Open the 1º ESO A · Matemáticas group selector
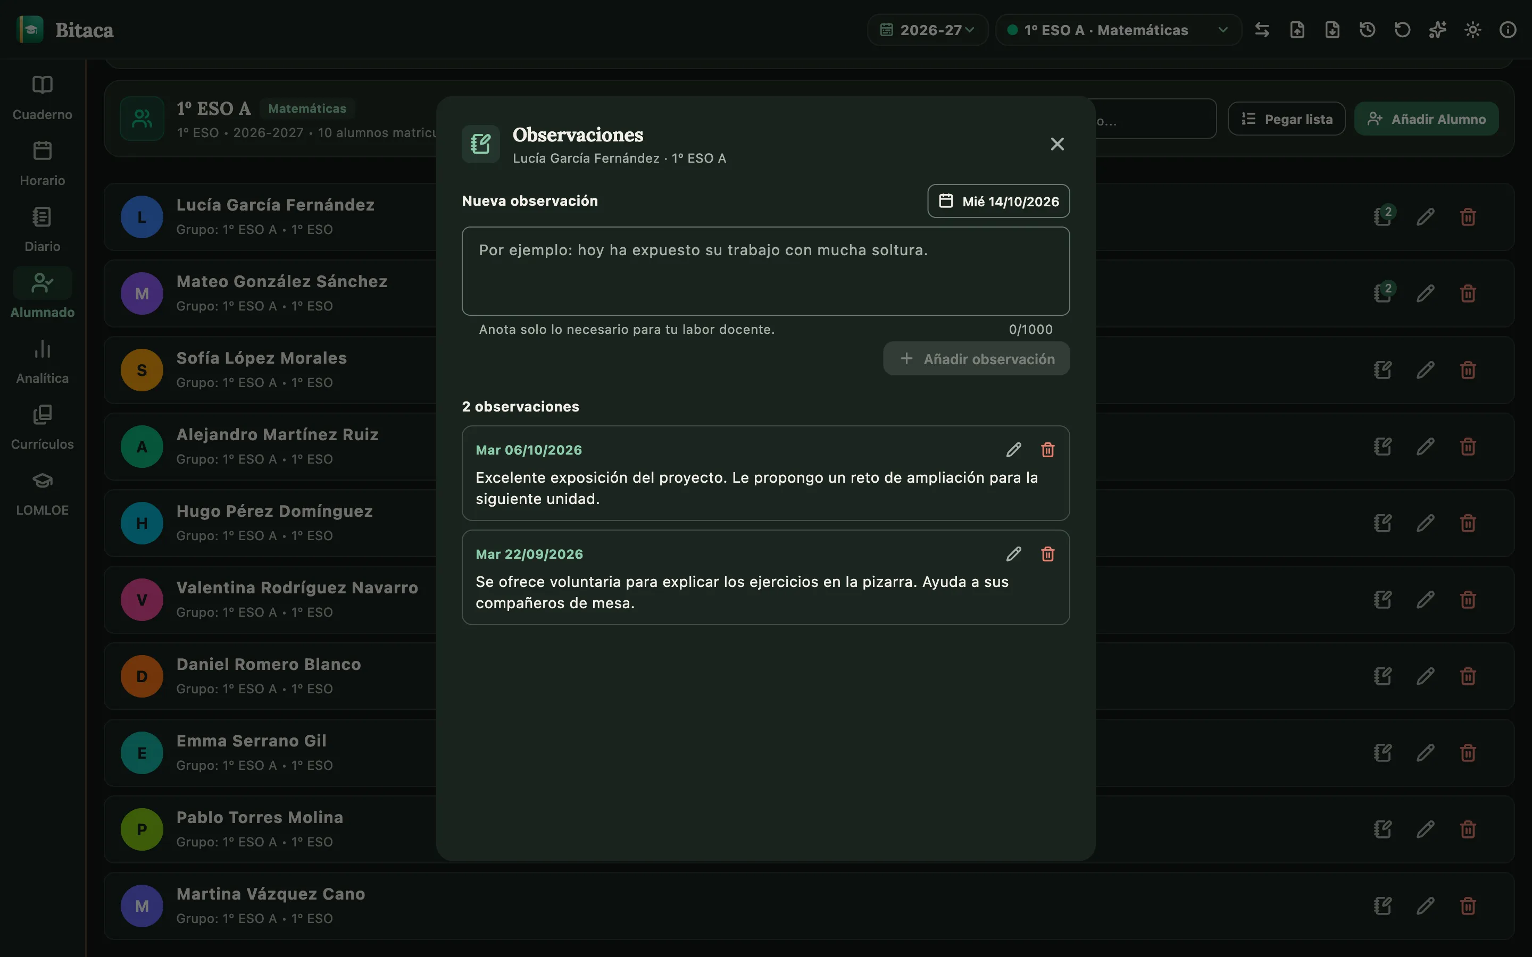 click(x=1118, y=30)
